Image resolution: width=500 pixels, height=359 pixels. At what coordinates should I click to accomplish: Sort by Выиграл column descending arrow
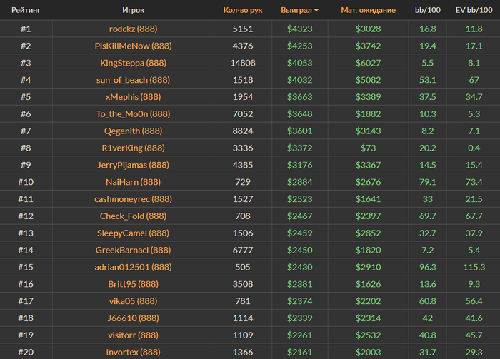pyautogui.click(x=316, y=11)
